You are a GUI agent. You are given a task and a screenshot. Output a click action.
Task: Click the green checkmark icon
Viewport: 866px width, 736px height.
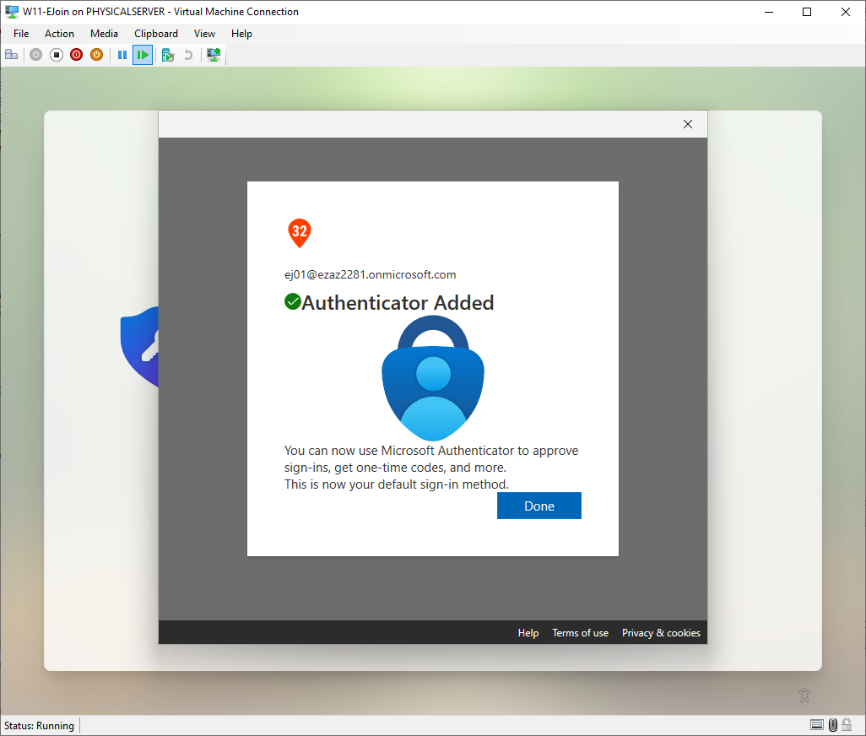click(x=293, y=302)
